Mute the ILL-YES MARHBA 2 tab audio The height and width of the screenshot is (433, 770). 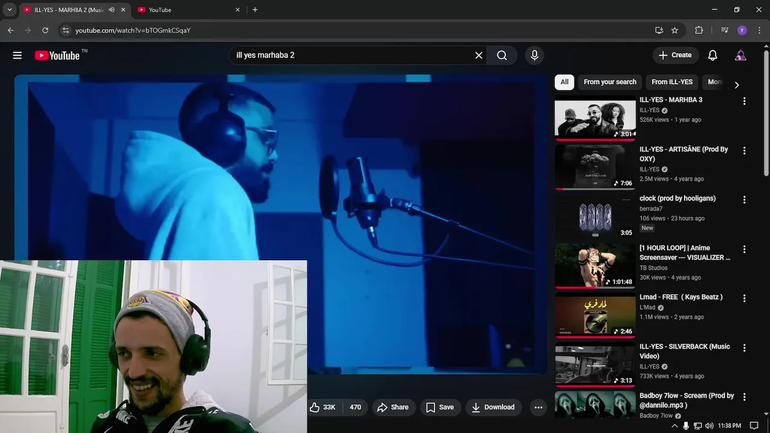click(111, 10)
